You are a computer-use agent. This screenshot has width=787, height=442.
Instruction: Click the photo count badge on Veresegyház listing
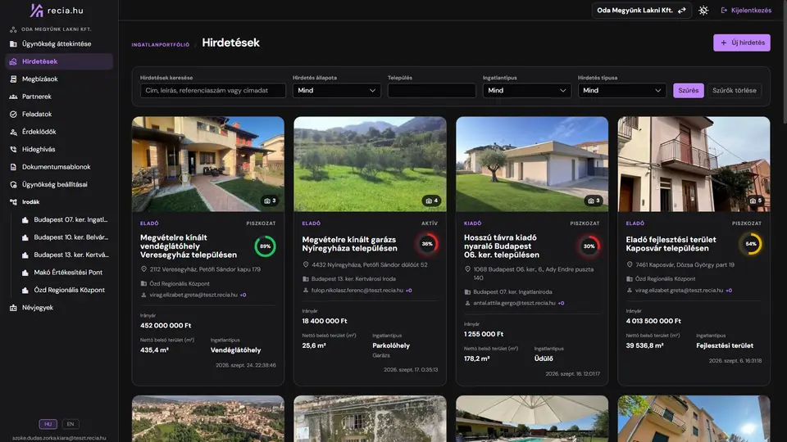click(x=270, y=201)
